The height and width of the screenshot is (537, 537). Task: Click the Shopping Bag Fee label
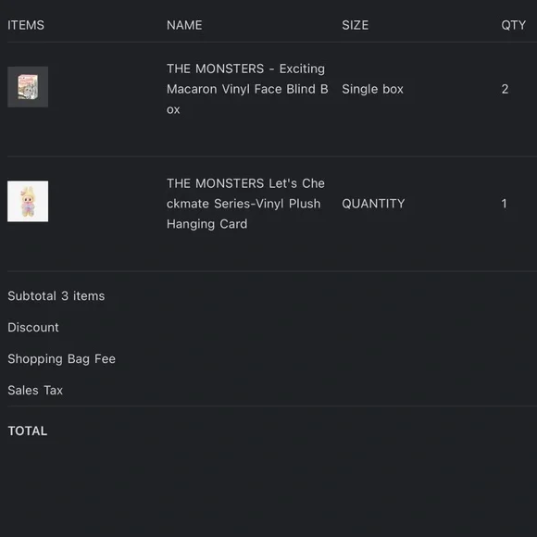click(62, 359)
